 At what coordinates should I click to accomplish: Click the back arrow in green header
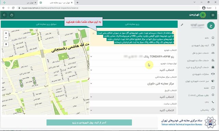(x=4, y=15)
